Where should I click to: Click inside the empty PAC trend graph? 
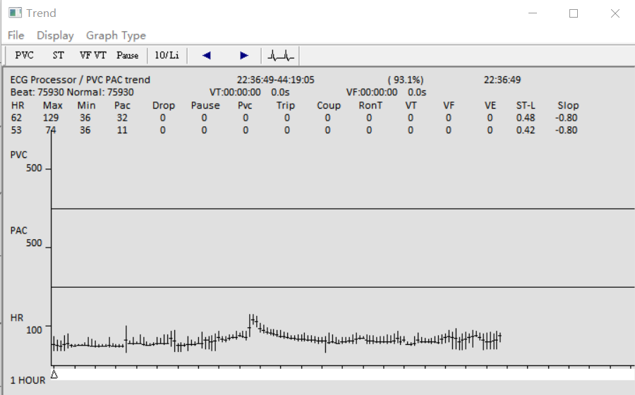tap(339, 250)
